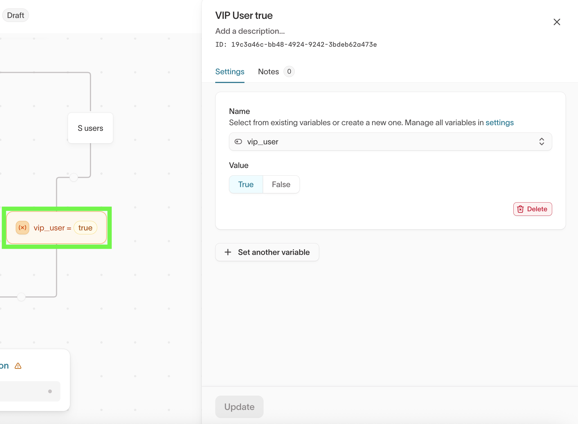Open the Notes tab
The height and width of the screenshot is (424, 578).
point(268,72)
